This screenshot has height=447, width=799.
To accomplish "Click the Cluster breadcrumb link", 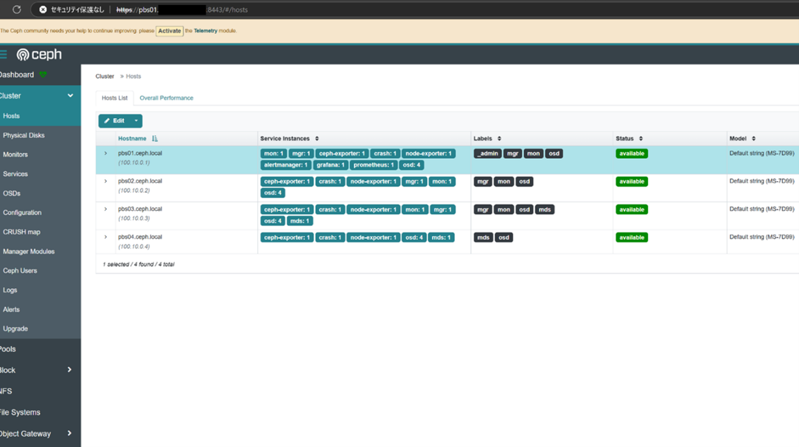I will (x=105, y=76).
